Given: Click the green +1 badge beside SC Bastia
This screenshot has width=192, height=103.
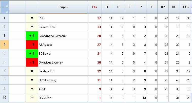Looking at the screenshot, I should coord(32,54).
